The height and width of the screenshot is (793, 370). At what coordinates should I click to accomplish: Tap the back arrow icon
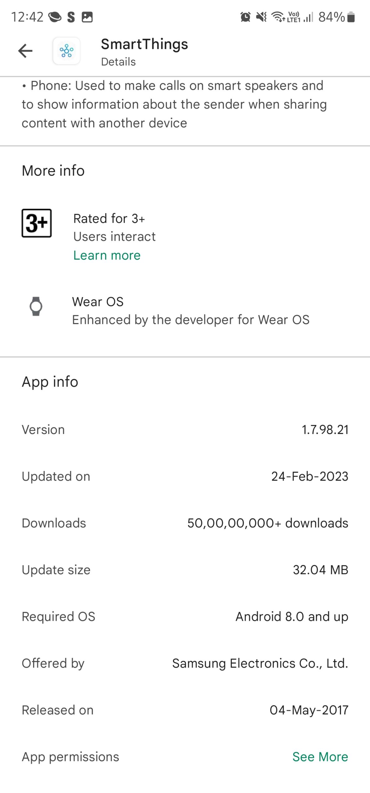pos(25,51)
